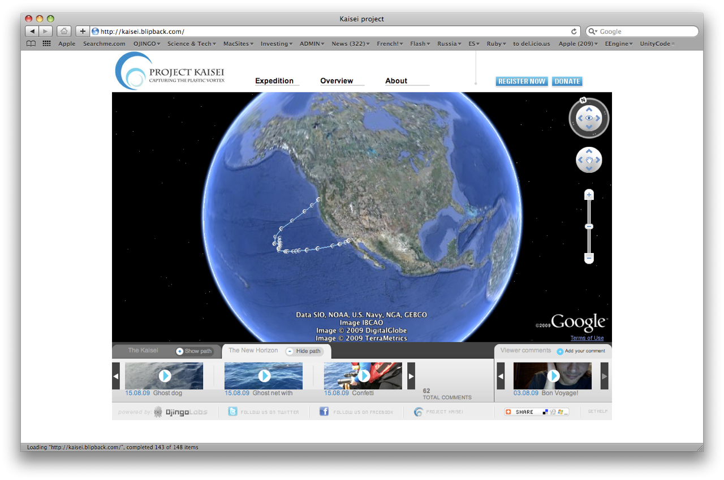Click Add your comment

point(581,351)
